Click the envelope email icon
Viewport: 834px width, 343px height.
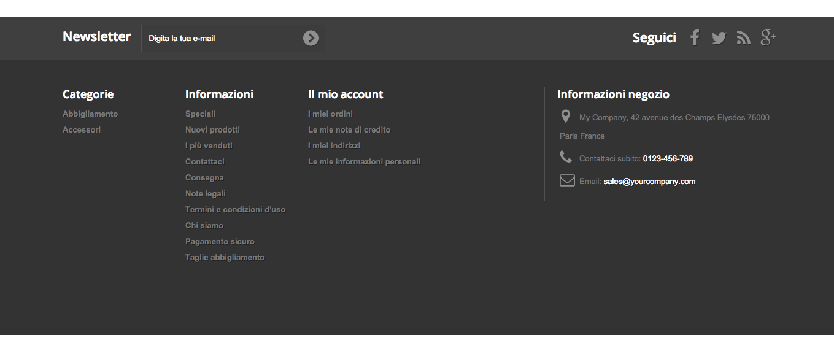click(567, 180)
